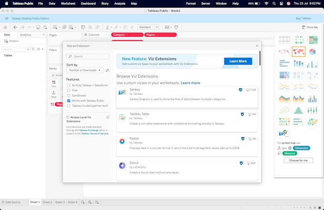
Task: Click the highlight pen toolbar icon
Action: coord(108,27)
